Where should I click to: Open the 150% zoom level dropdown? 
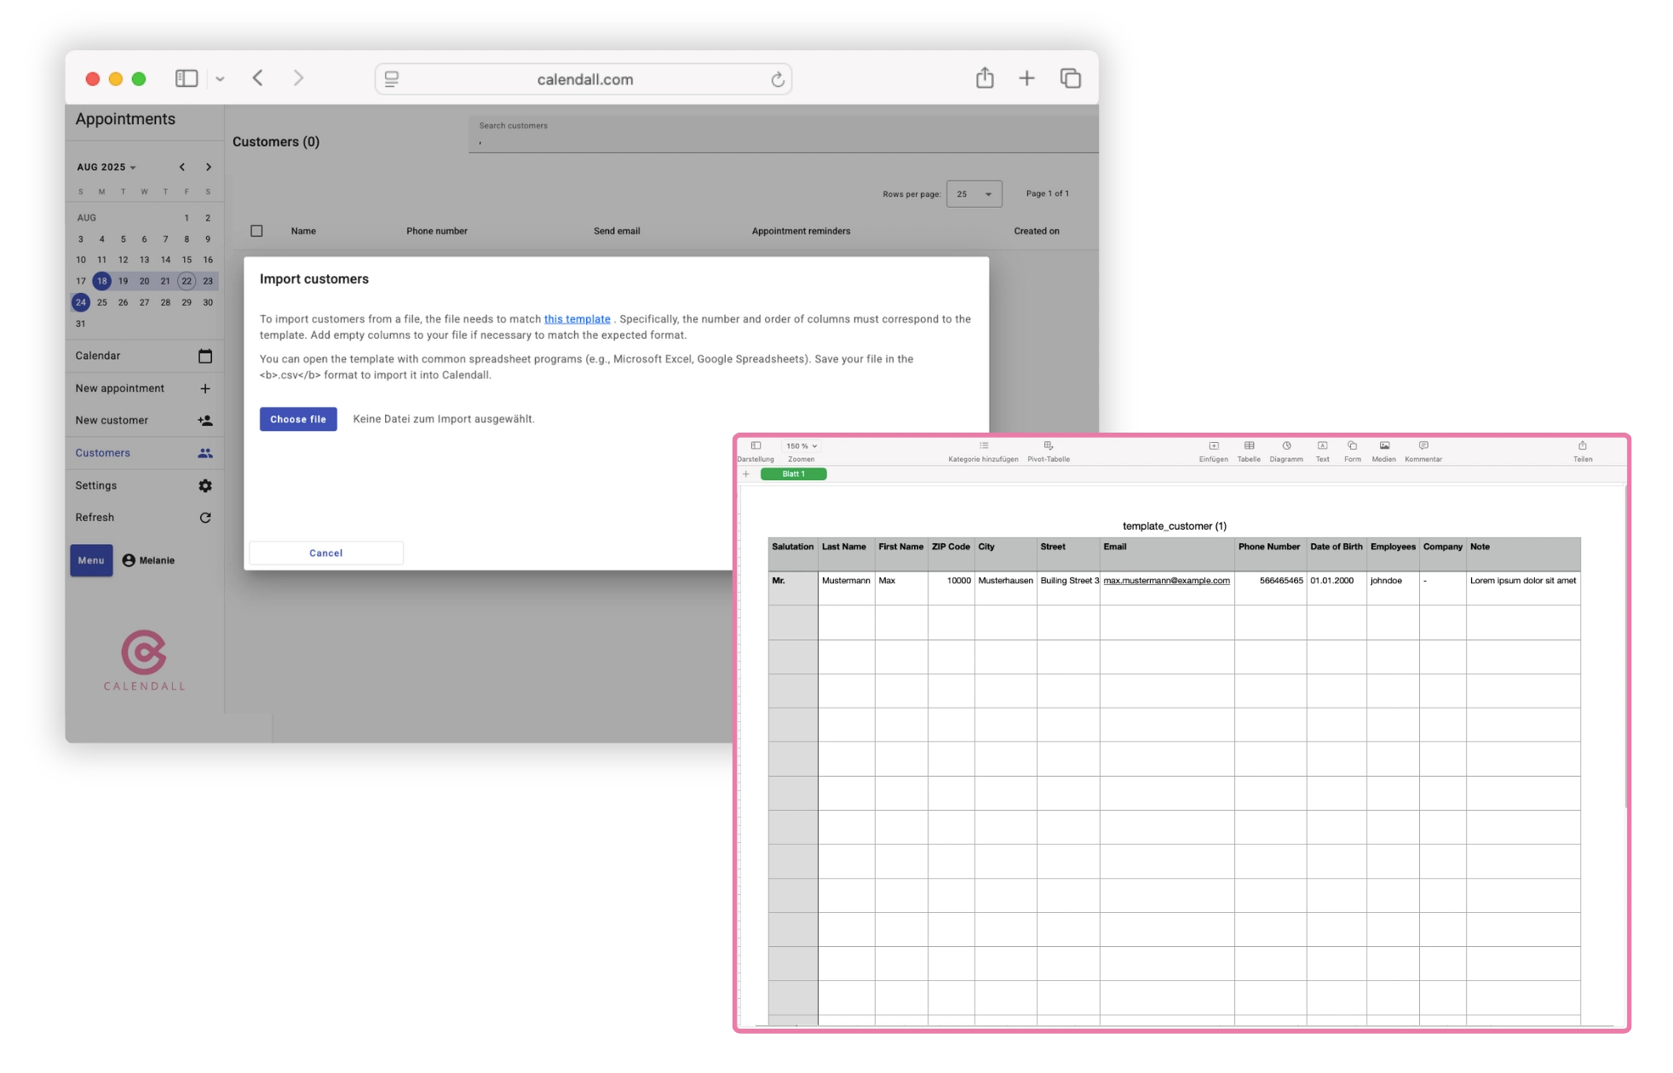point(801,445)
